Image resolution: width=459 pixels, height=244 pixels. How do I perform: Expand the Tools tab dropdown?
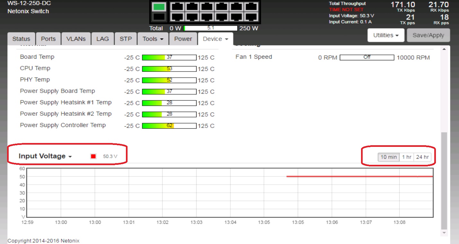click(153, 39)
